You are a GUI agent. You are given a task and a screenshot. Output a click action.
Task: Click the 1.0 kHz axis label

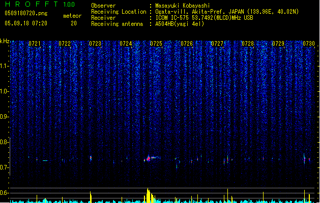point(4,91)
